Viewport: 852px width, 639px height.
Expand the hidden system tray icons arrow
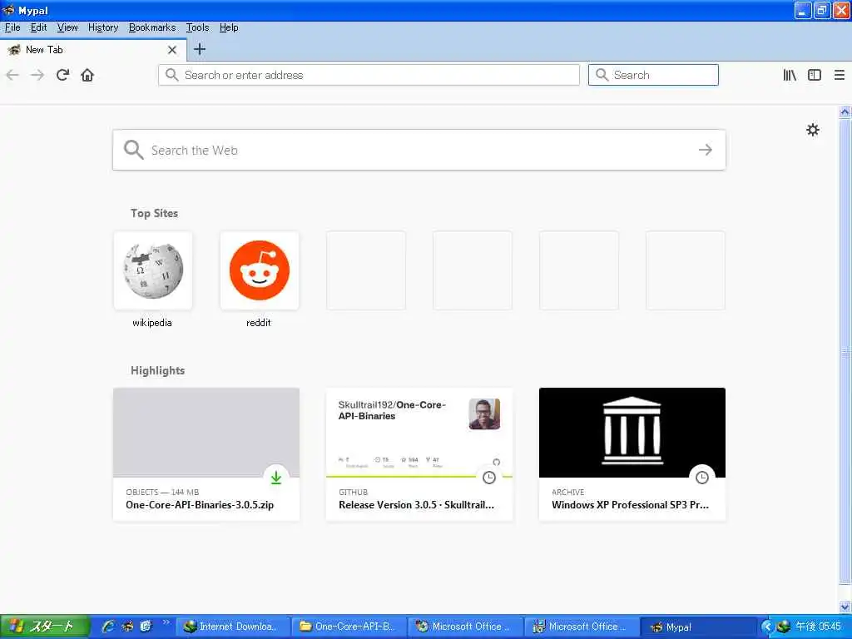tap(766, 627)
